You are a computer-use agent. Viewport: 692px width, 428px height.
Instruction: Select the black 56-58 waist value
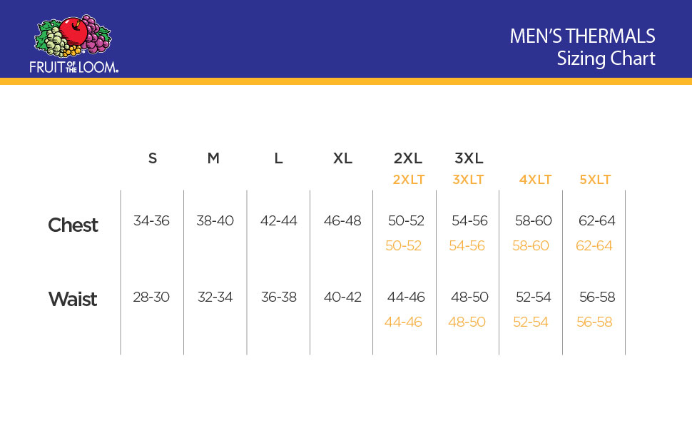(x=597, y=297)
